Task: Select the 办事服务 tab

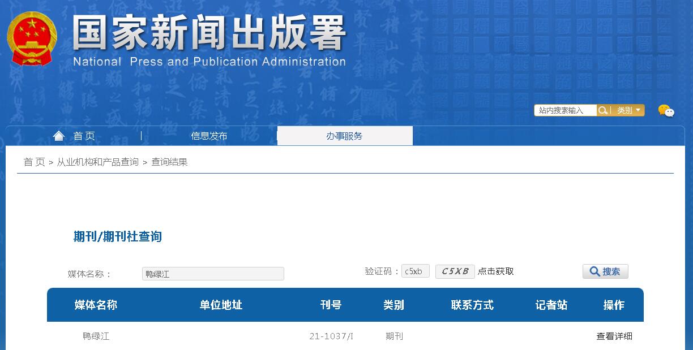Action: 344,135
